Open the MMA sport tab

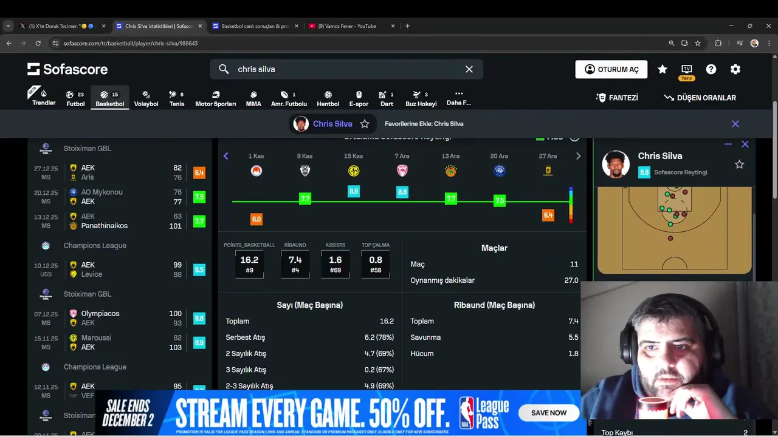point(253,98)
